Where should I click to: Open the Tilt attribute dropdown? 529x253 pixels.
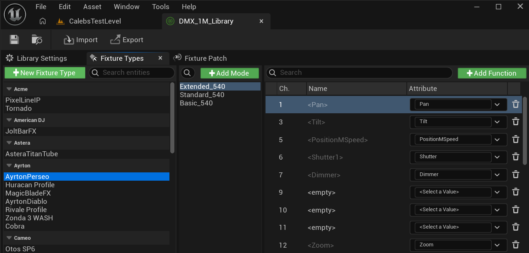[458, 122]
